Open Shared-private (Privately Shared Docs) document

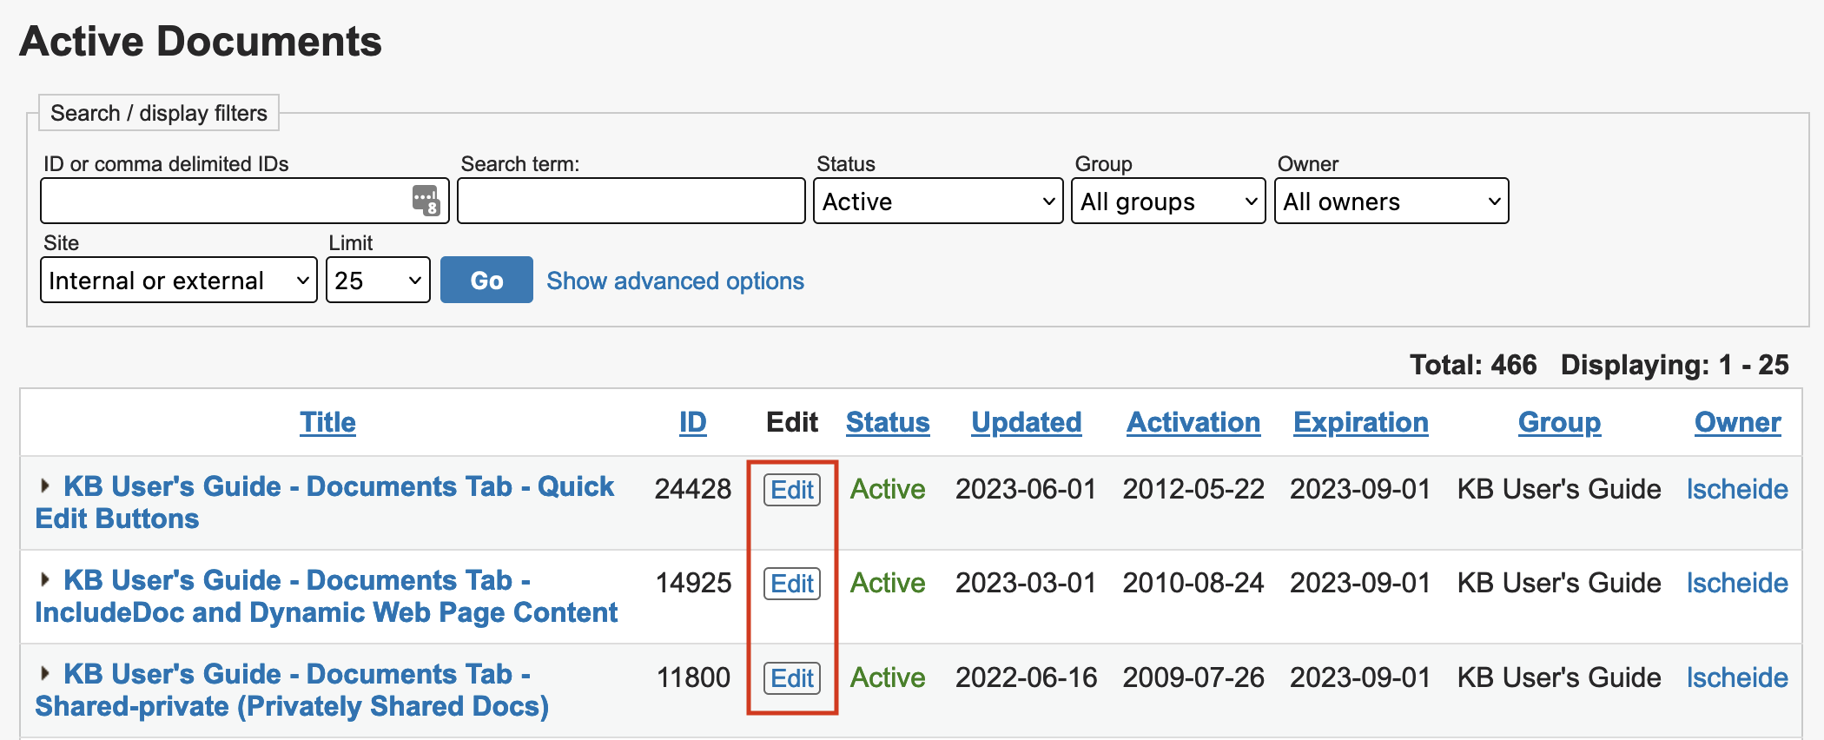[292, 690]
